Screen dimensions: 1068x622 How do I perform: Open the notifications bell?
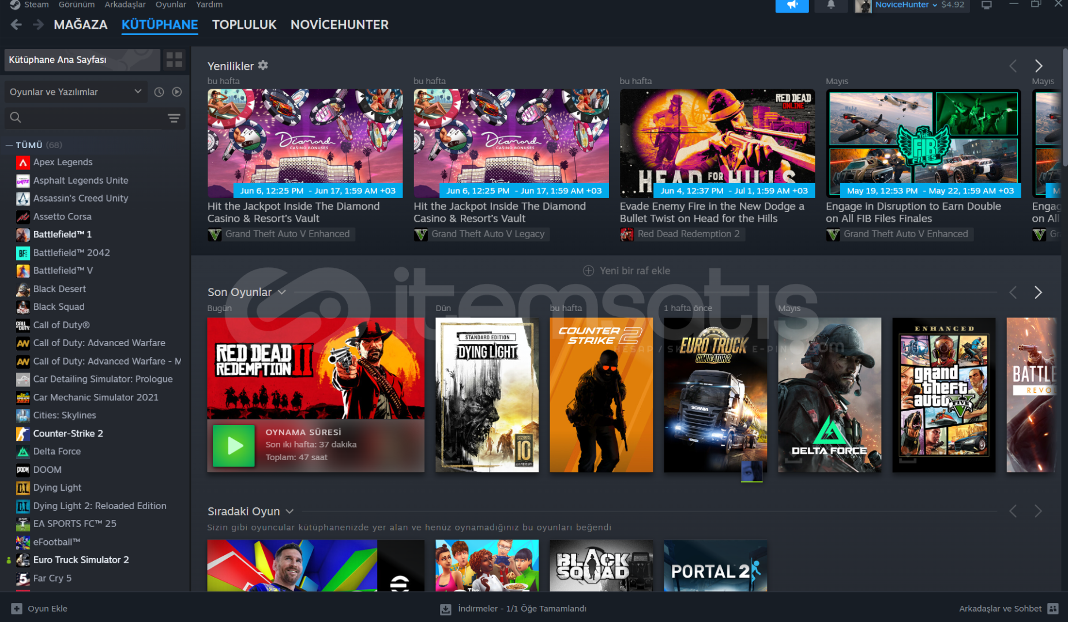[830, 5]
